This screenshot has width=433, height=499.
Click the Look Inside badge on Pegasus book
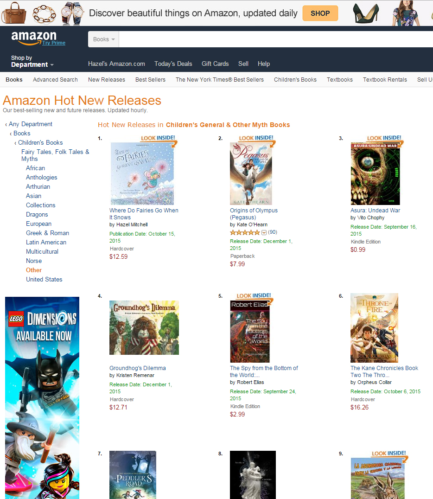click(256, 141)
